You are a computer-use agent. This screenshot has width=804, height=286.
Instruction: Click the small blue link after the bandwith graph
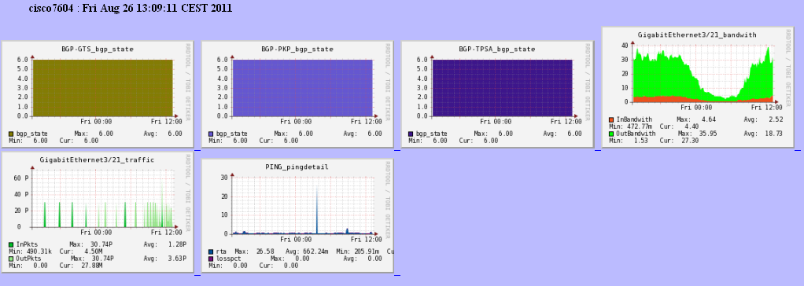(x=798, y=149)
